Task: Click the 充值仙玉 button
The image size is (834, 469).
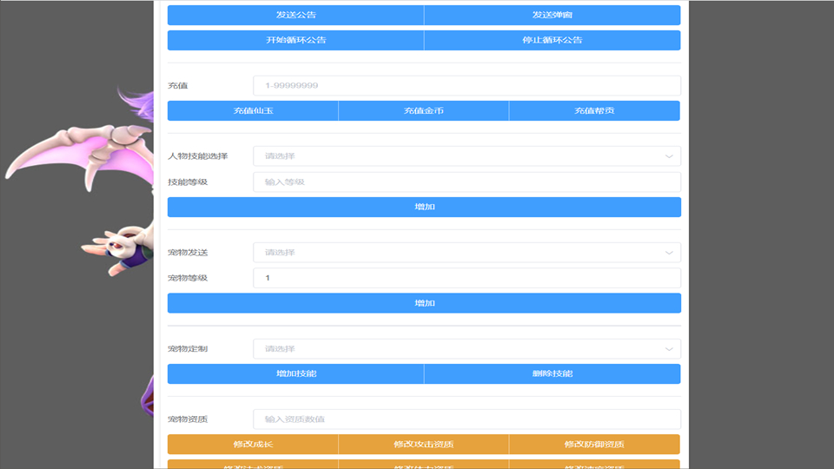Action: [253, 110]
